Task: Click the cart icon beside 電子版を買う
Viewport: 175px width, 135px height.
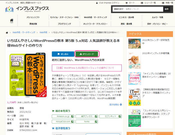Action: point(53,128)
